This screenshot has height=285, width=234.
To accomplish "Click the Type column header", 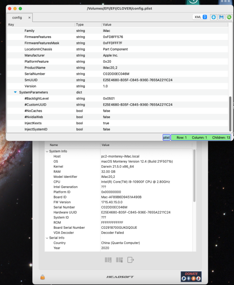I will pyautogui.click(x=80, y=25).
